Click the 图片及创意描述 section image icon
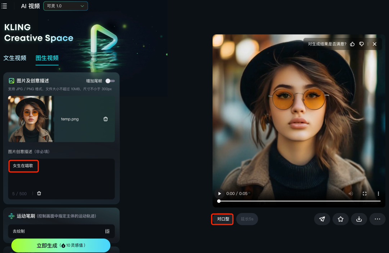 (12, 81)
